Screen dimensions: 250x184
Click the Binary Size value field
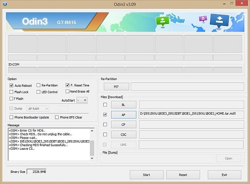coord(37,172)
